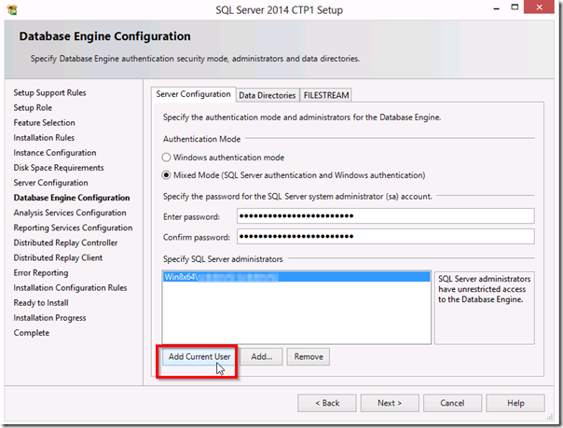Click the Installation Rules step
Screen dimensions: 563x428
point(44,138)
